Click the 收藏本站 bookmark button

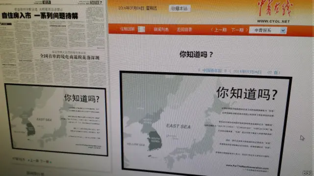pyautogui.click(x=180, y=9)
